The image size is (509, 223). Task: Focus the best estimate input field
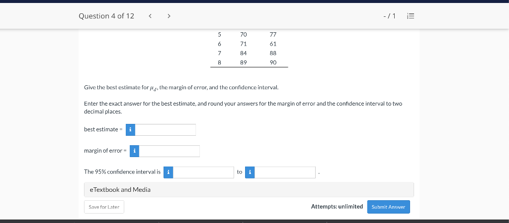pyautogui.click(x=165, y=130)
